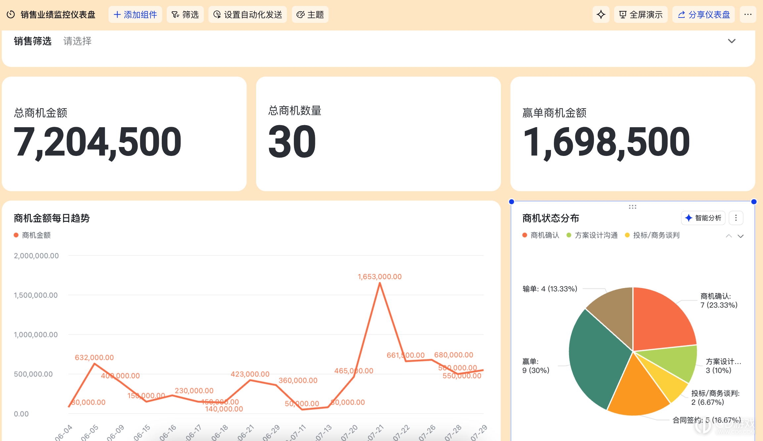
Task: Click the dashboard clock icon beside title
Action: pyautogui.click(x=11, y=15)
